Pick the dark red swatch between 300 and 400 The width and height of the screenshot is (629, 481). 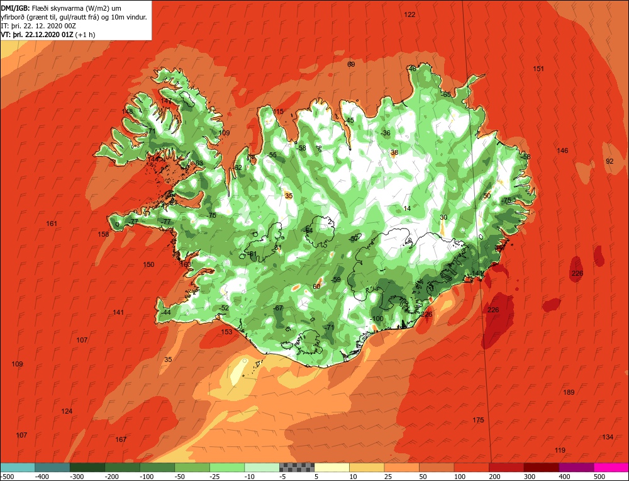point(541,467)
